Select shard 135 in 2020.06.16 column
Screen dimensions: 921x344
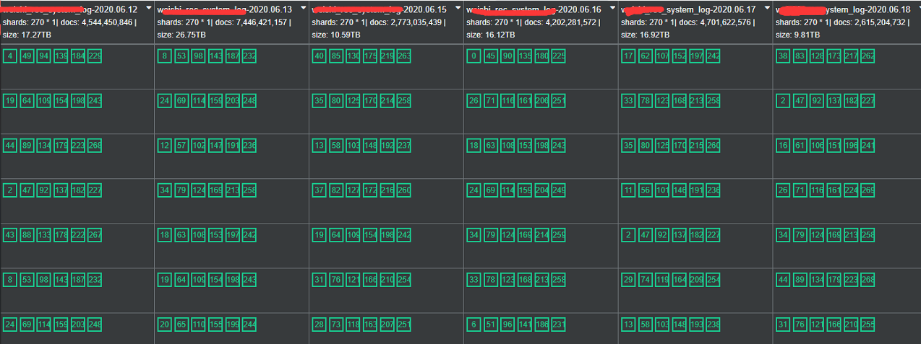pos(525,56)
